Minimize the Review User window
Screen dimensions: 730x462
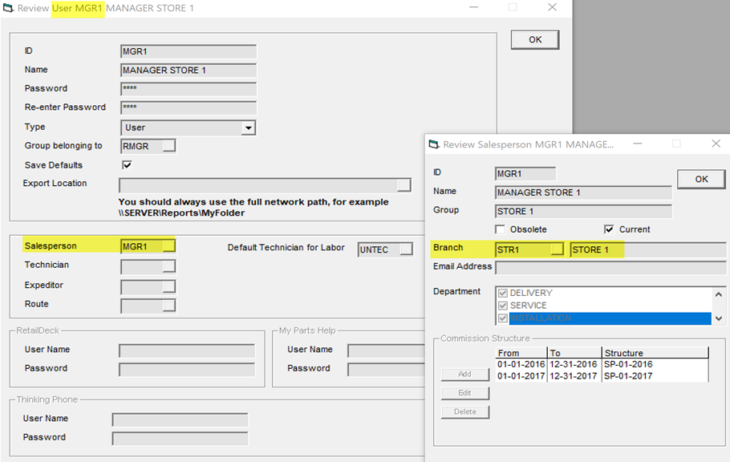point(474,7)
